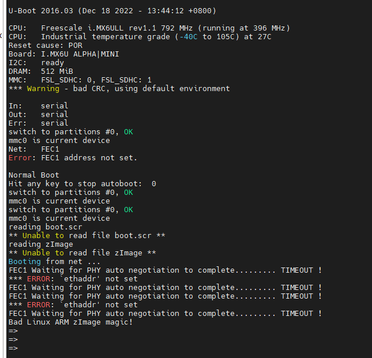Click the Hit any key to stop autoboot line
Image resolution: width=372 pixels, height=358 pixels.
coord(82,184)
